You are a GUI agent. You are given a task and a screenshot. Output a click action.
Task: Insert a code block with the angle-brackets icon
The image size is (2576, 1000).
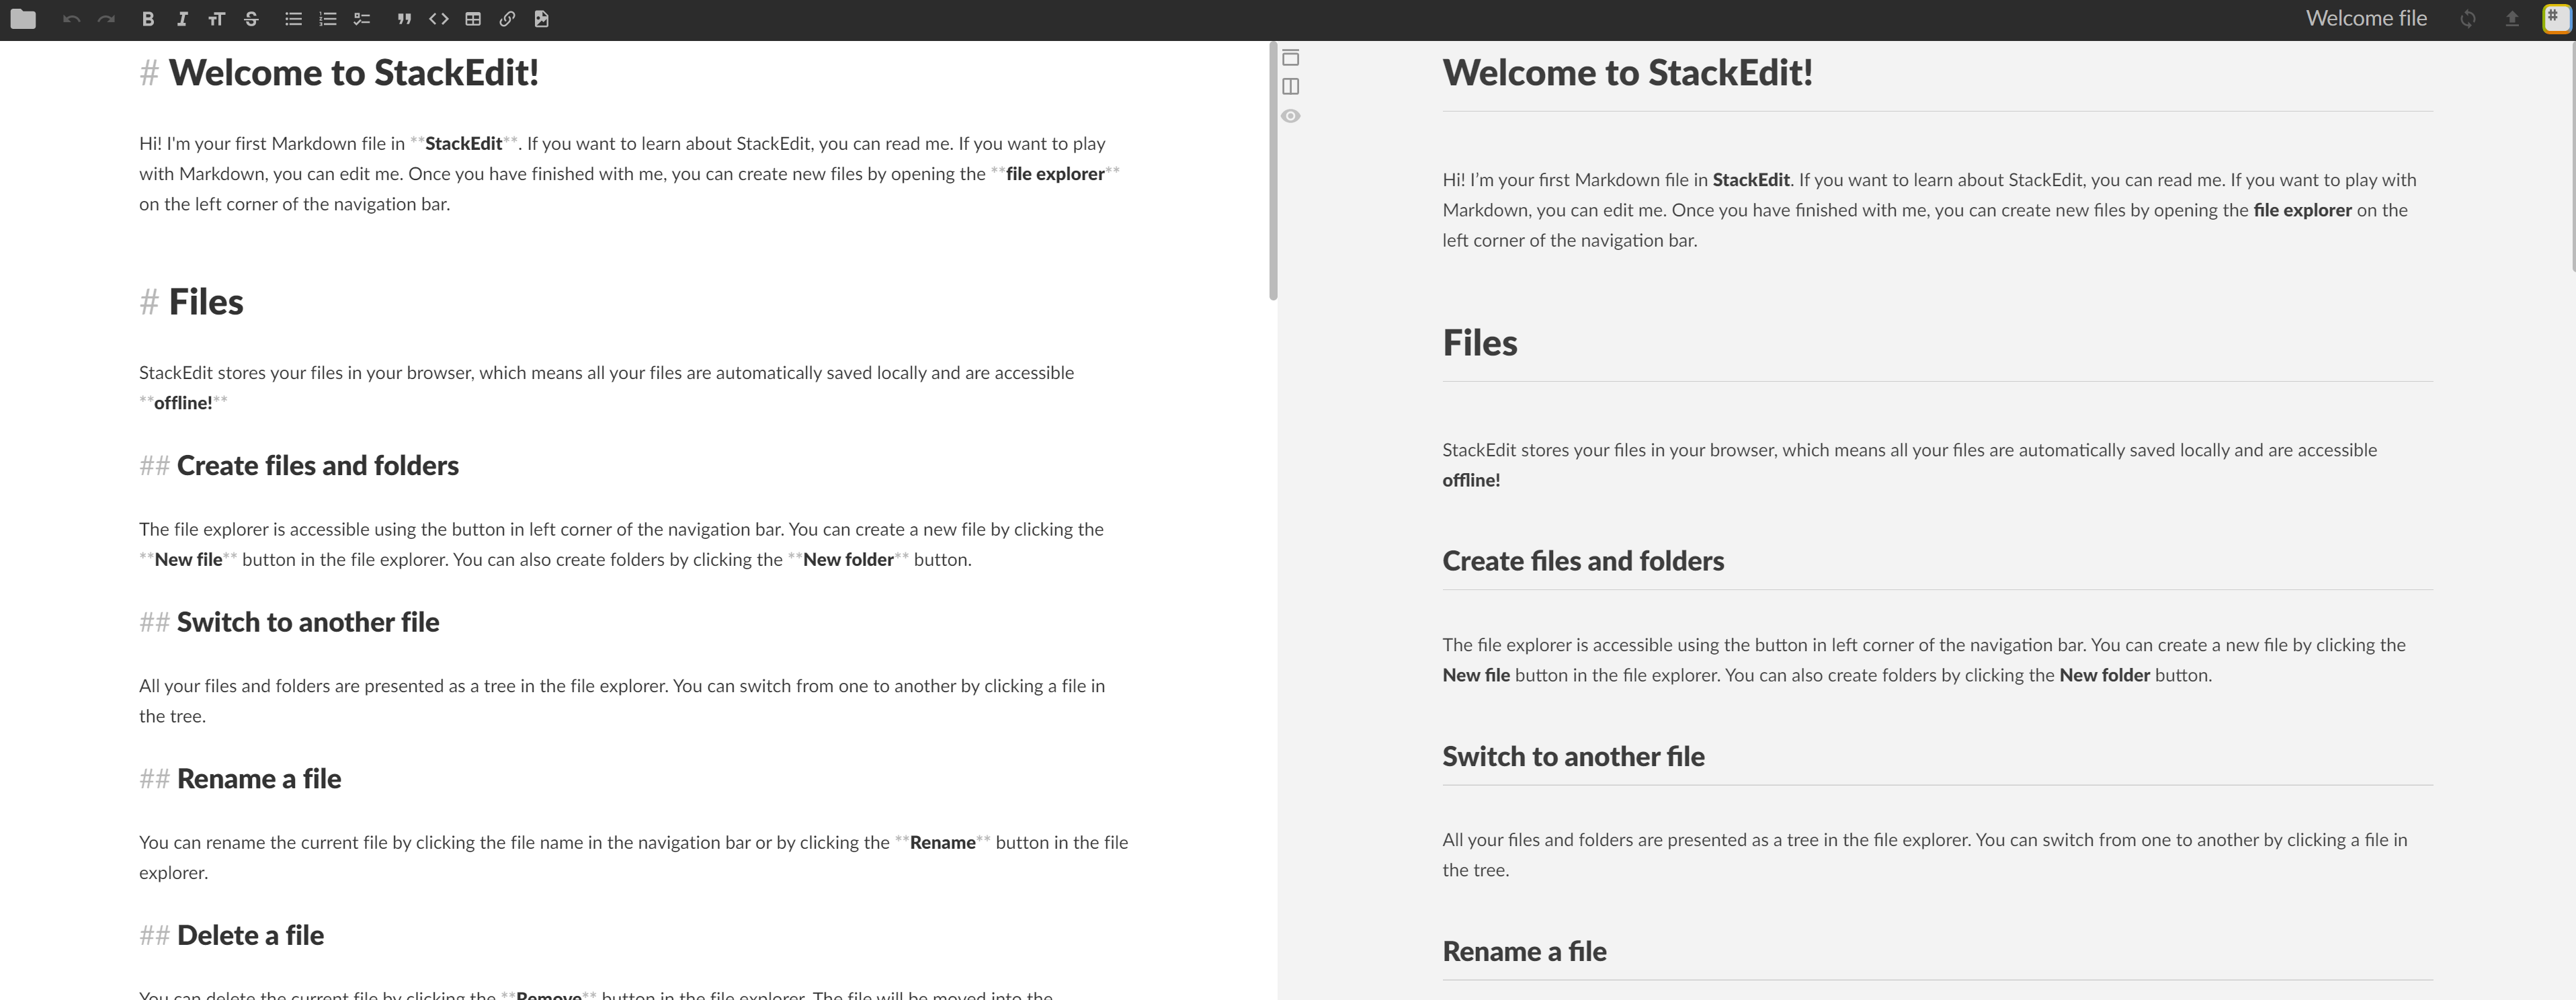pyautogui.click(x=438, y=18)
